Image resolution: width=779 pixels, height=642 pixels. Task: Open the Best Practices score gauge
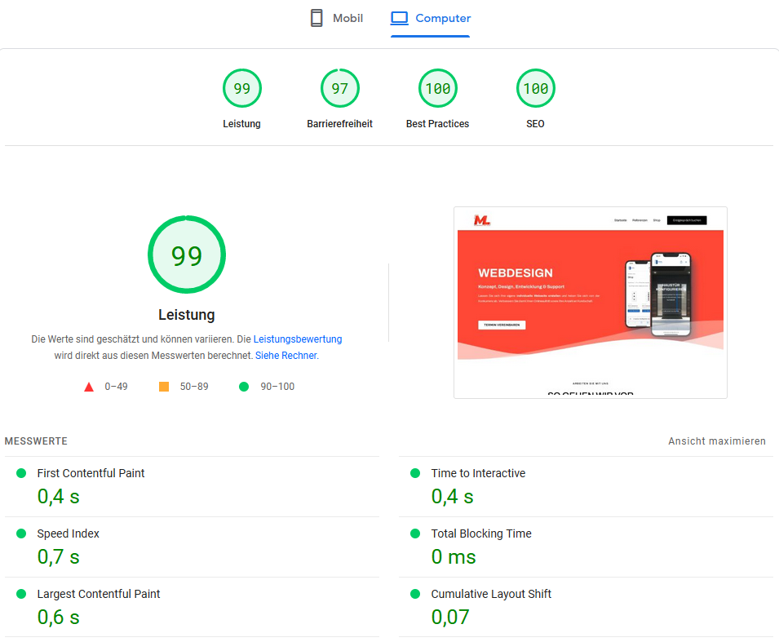point(438,88)
